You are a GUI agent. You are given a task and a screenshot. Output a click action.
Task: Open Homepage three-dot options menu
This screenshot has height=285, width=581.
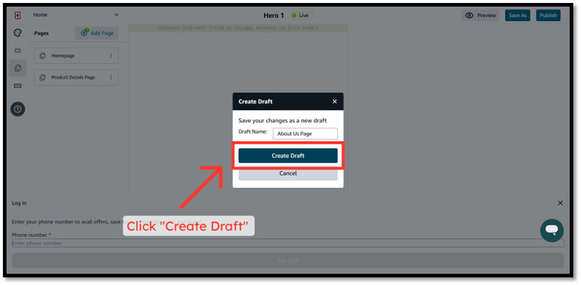pyautogui.click(x=111, y=56)
